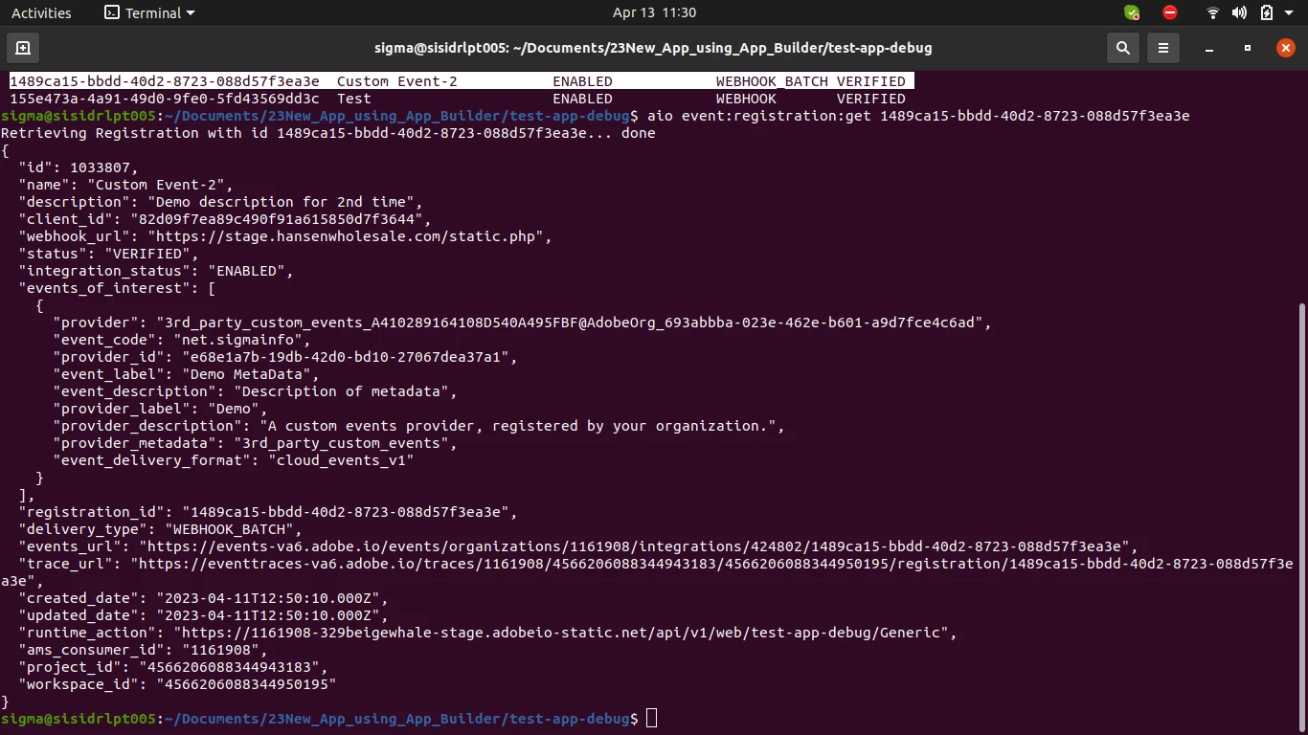Click the bottom prompt cursor
Image resolution: width=1308 pixels, height=735 pixels.
click(652, 719)
